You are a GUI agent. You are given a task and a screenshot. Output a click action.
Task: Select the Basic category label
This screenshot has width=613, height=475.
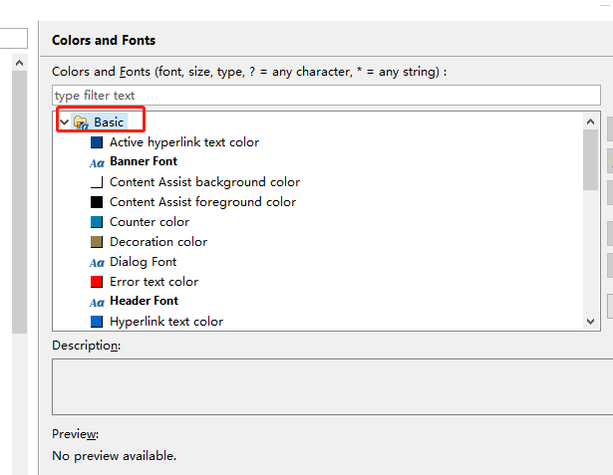click(x=109, y=122)
